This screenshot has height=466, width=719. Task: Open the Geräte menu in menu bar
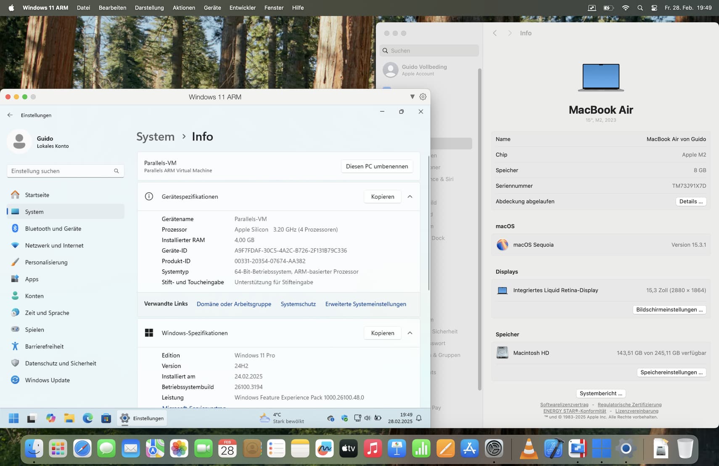(212, 8)
